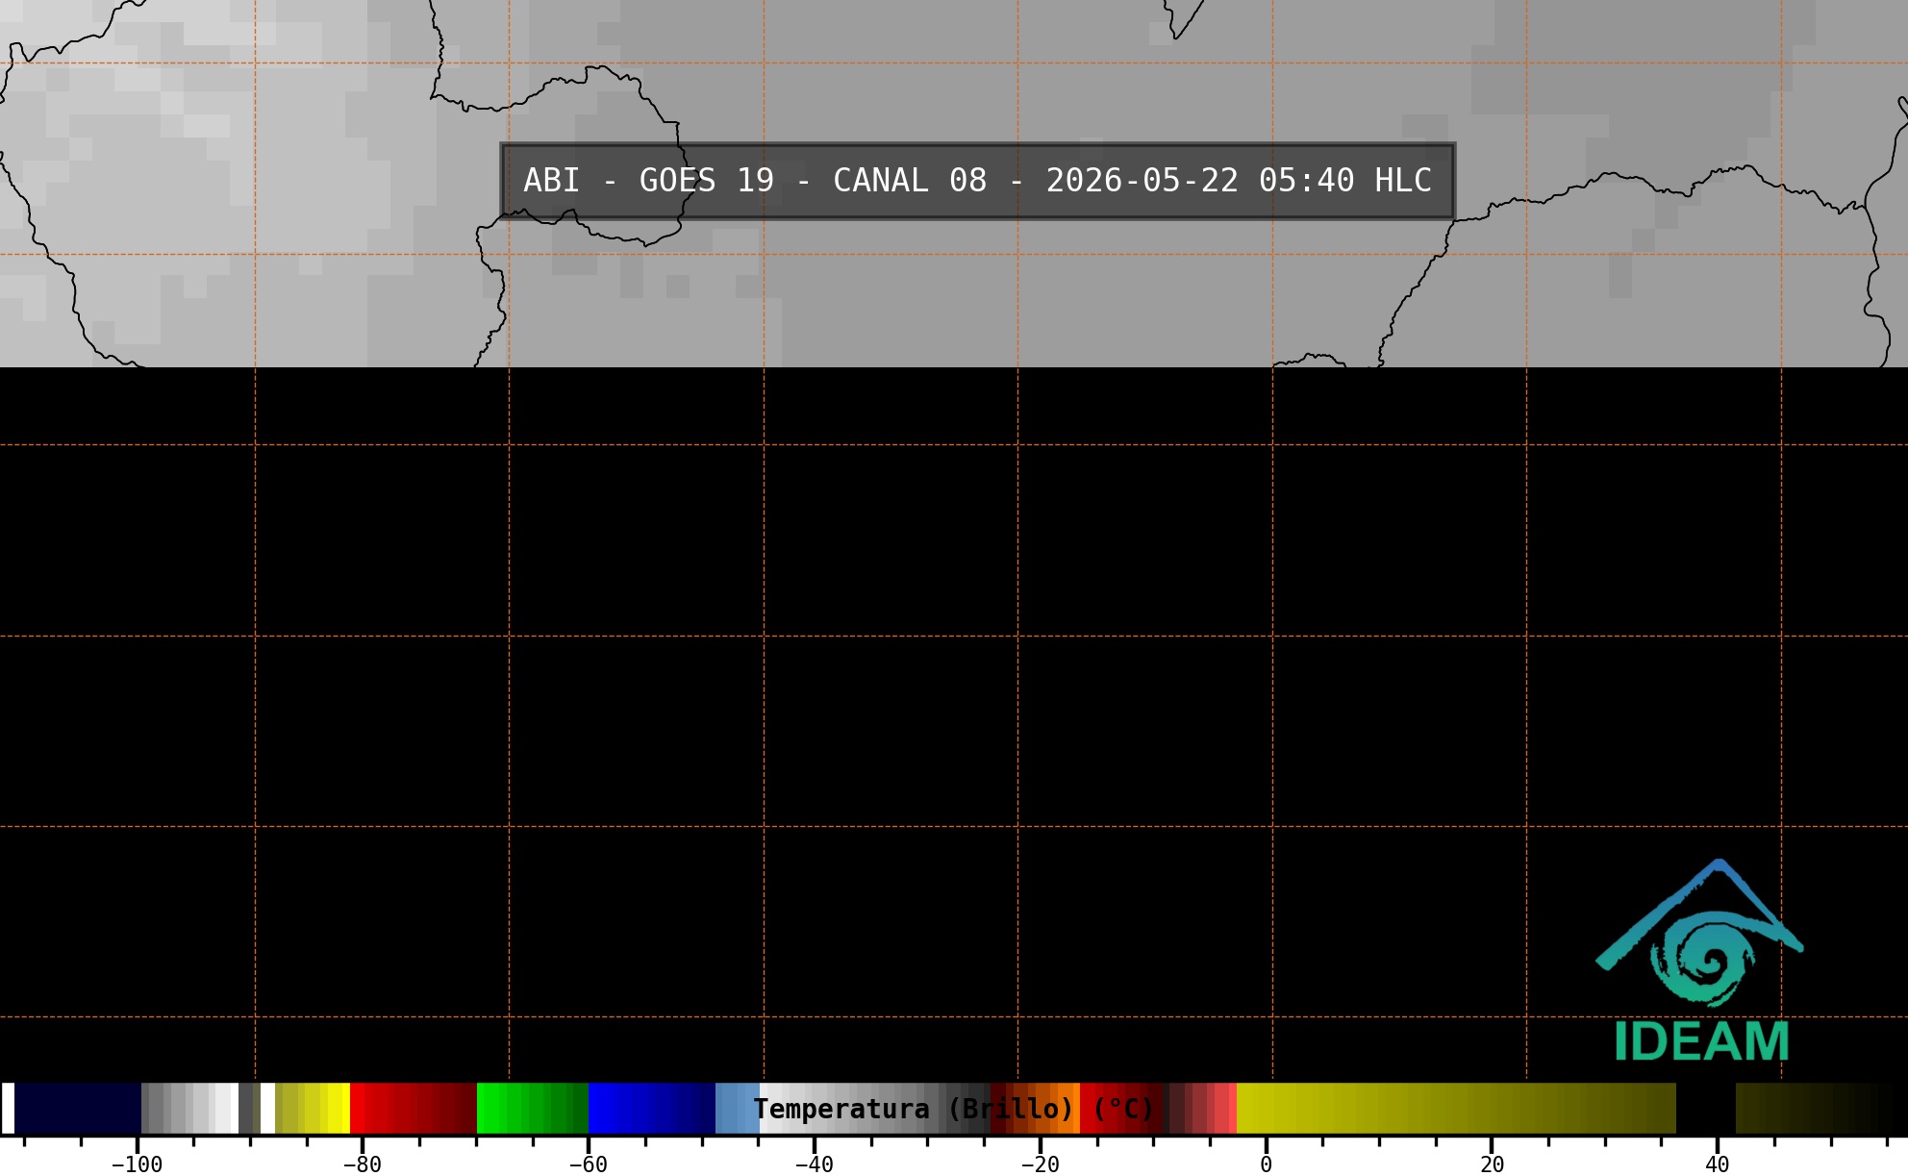Click the Temperatura (Brillo) (°C) colorbar label

953,1109
